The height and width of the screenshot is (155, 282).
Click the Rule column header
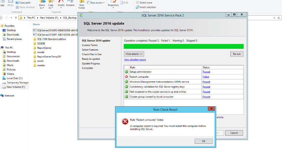165,67
